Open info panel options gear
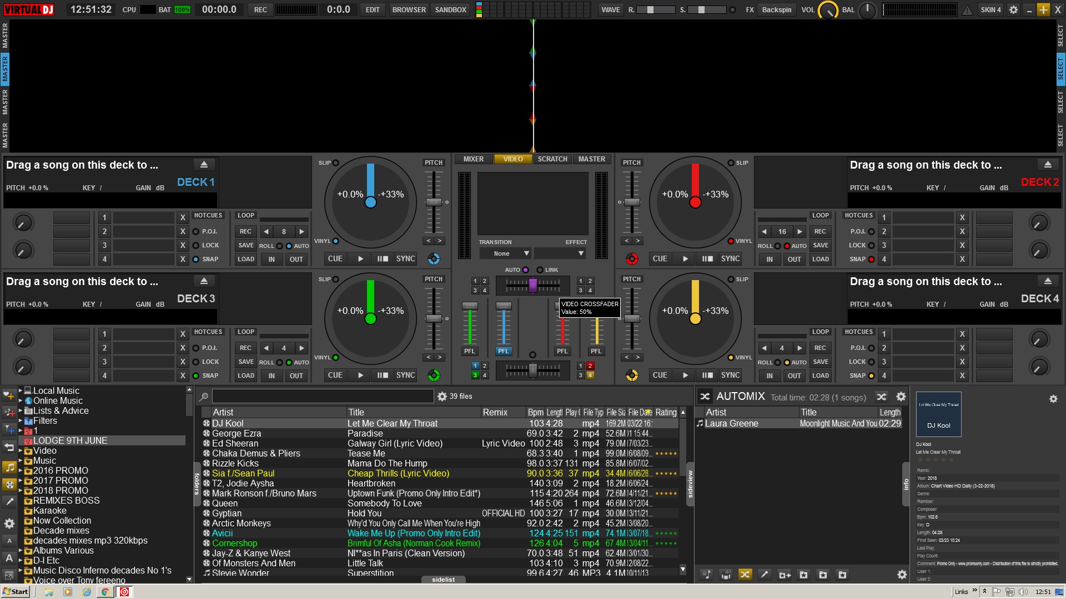Screen dimensions: 1066x599 [1053, 399]
